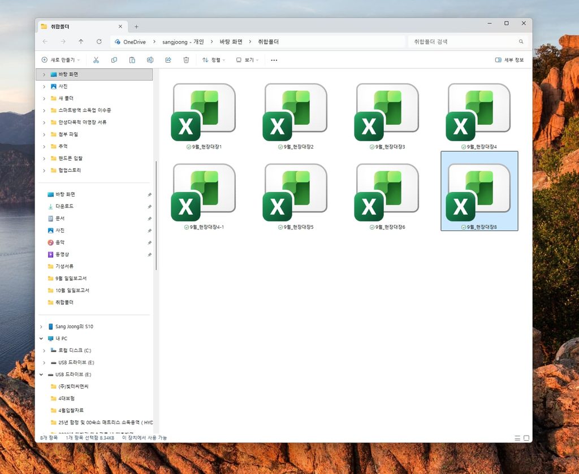Select the 9월_현장대장6 Excel file
The width and height of the screenshot is (579, 474).
click(x=387, y=196)
